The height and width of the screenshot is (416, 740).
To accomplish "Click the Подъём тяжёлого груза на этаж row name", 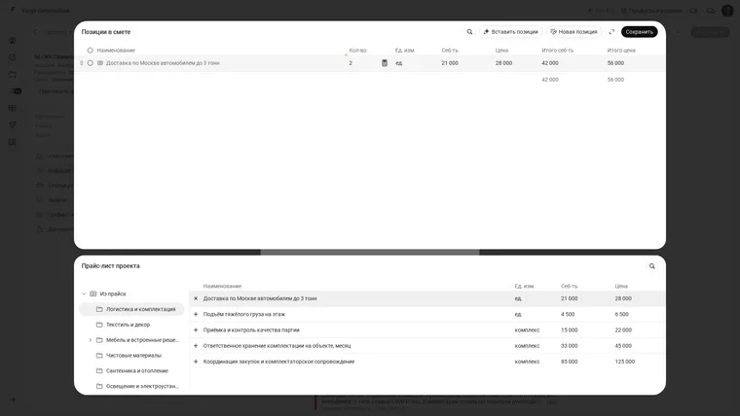I will 244,314.
